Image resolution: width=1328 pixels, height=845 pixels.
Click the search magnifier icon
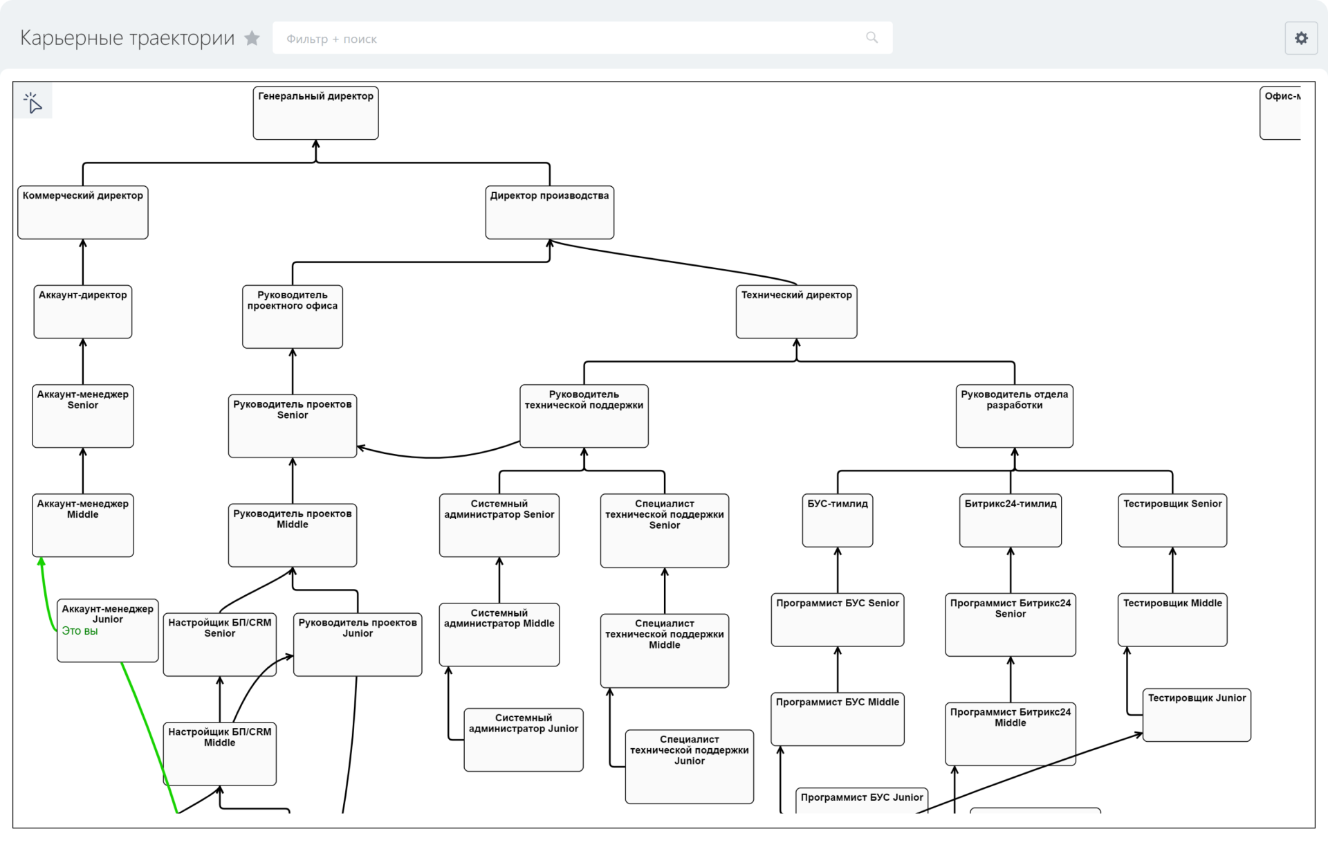pos(871,38)
